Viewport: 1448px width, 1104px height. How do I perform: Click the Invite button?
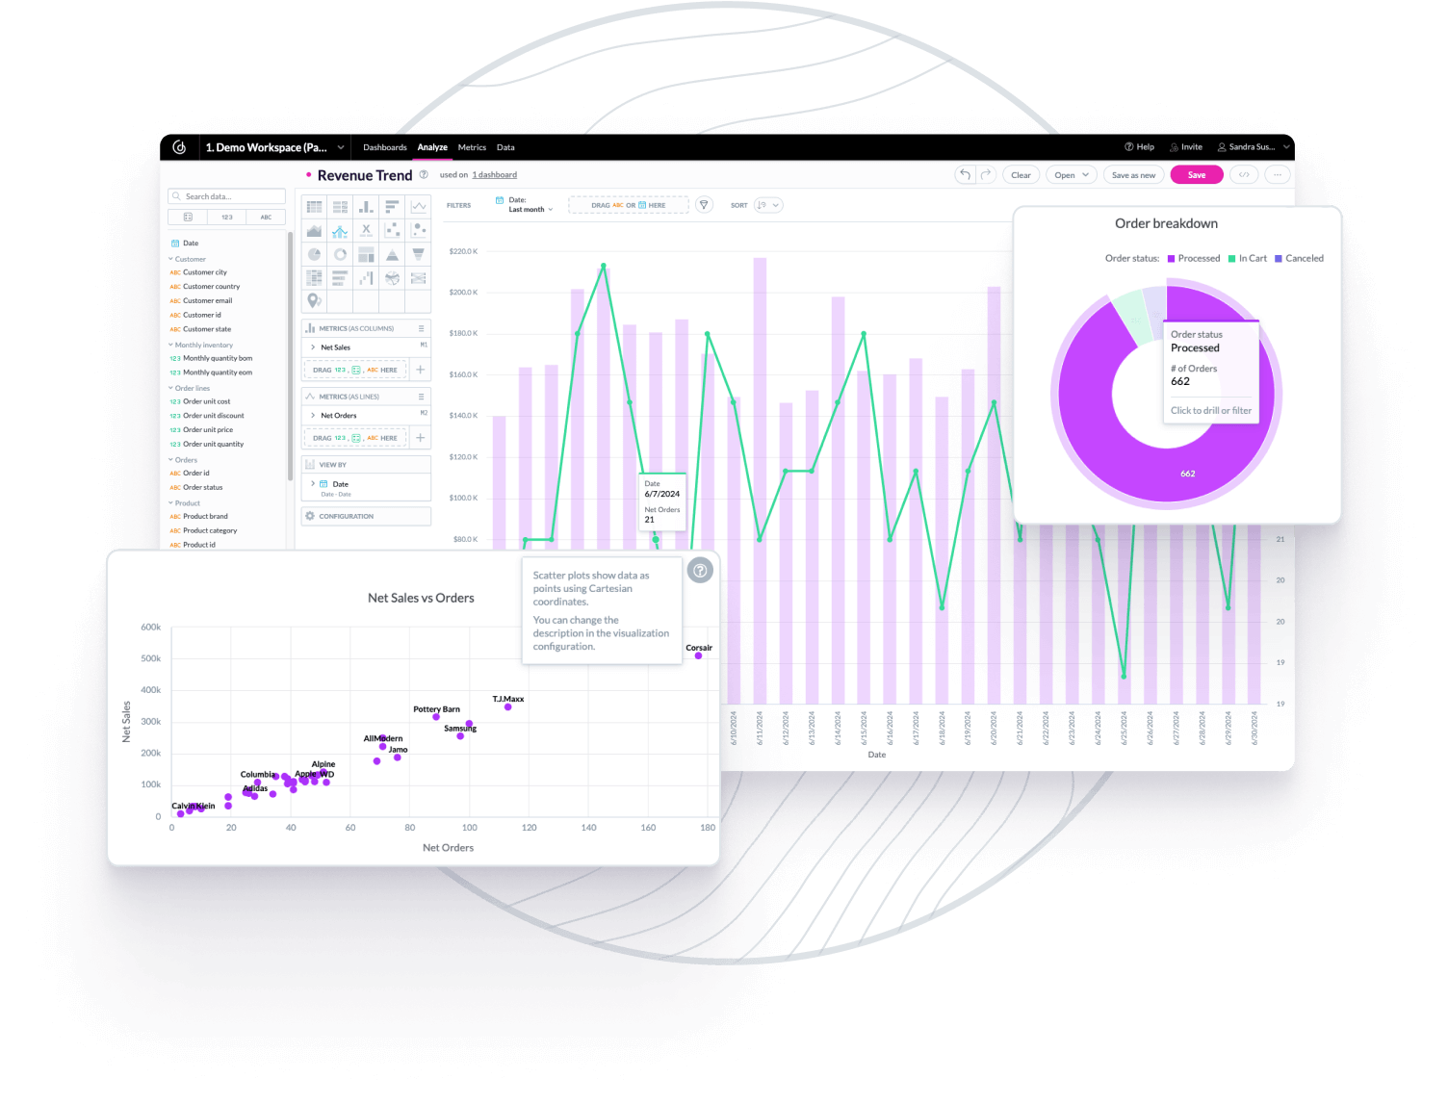pyautogui.click(x=1186, y=147)
